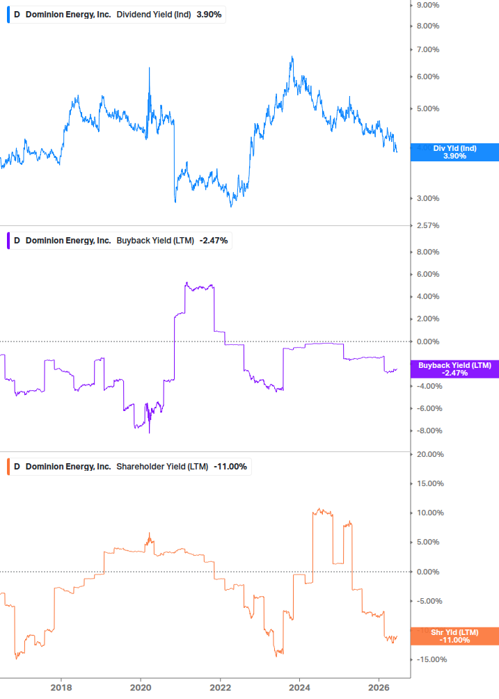This screenshot has width=499, height=699.
Task: Click the -5.00% tick on shareholder yield axis
Action: (x=429, y=601)
